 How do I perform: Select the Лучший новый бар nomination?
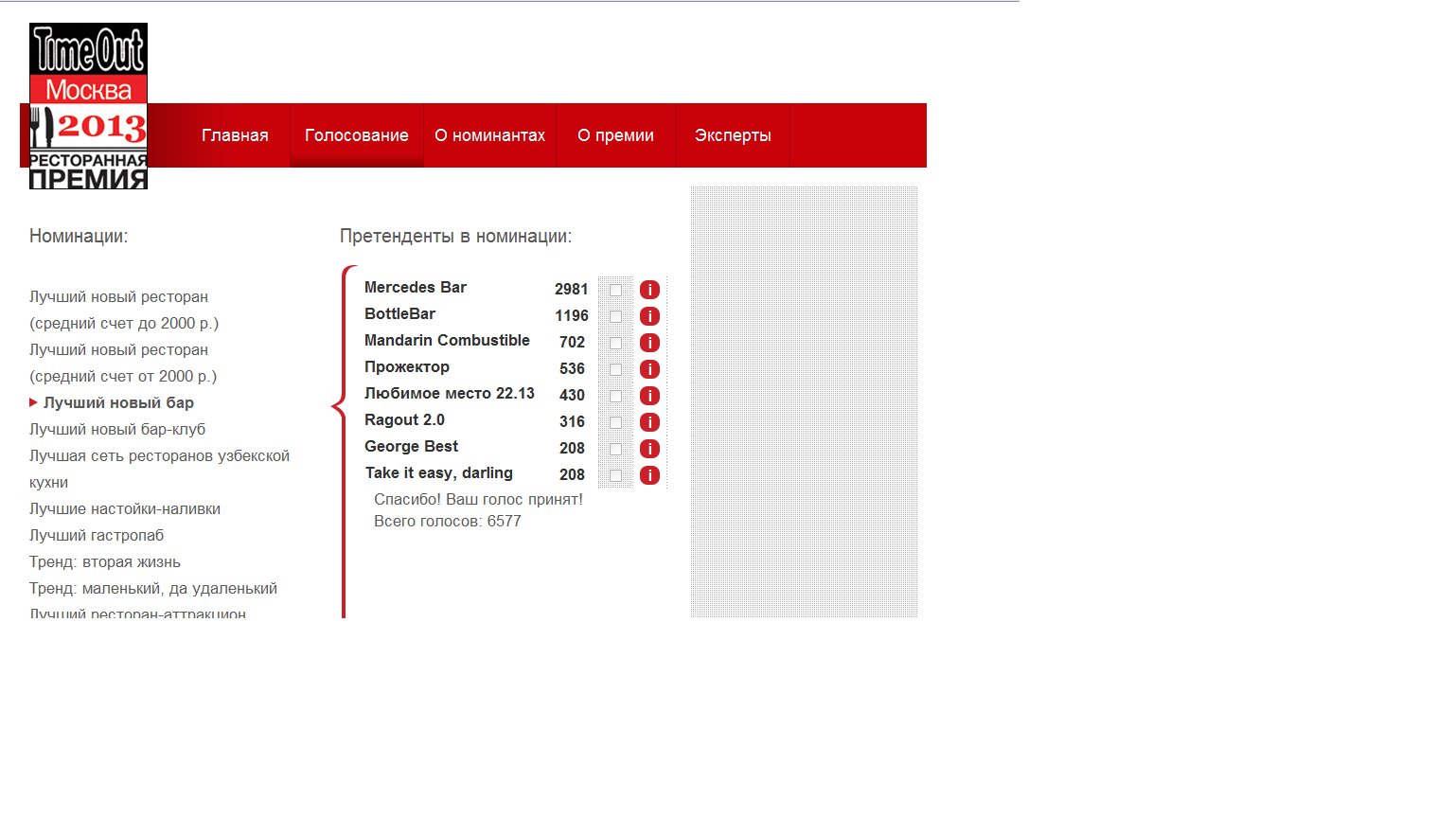(x=118, y=402)
